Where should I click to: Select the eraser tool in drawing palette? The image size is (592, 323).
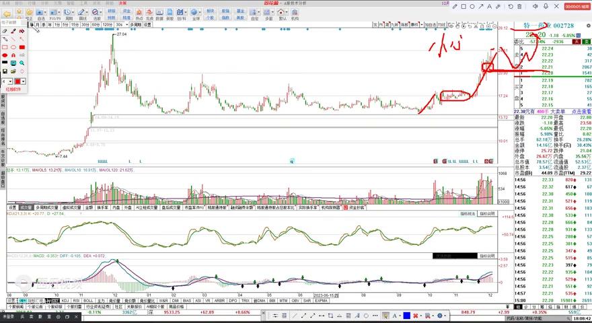pos(5,31)
